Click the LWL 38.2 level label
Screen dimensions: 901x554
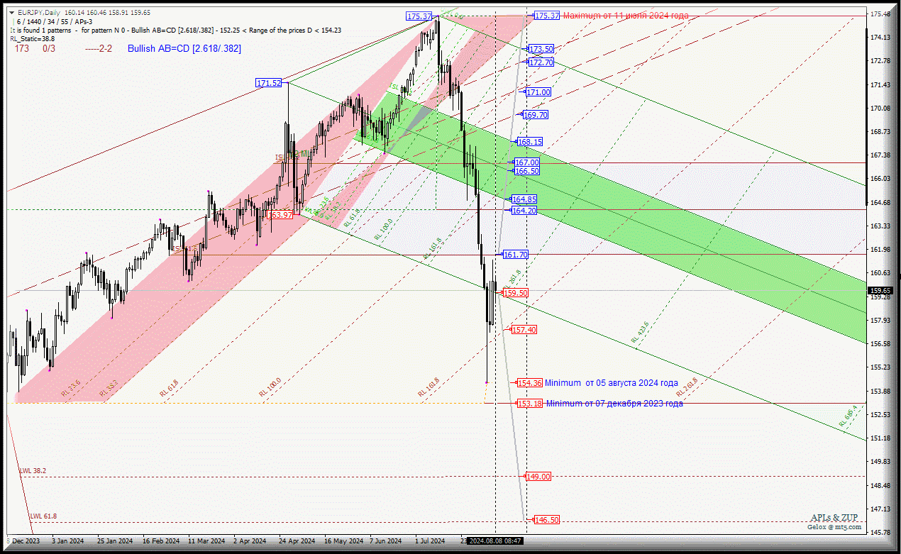pos(32,470)
